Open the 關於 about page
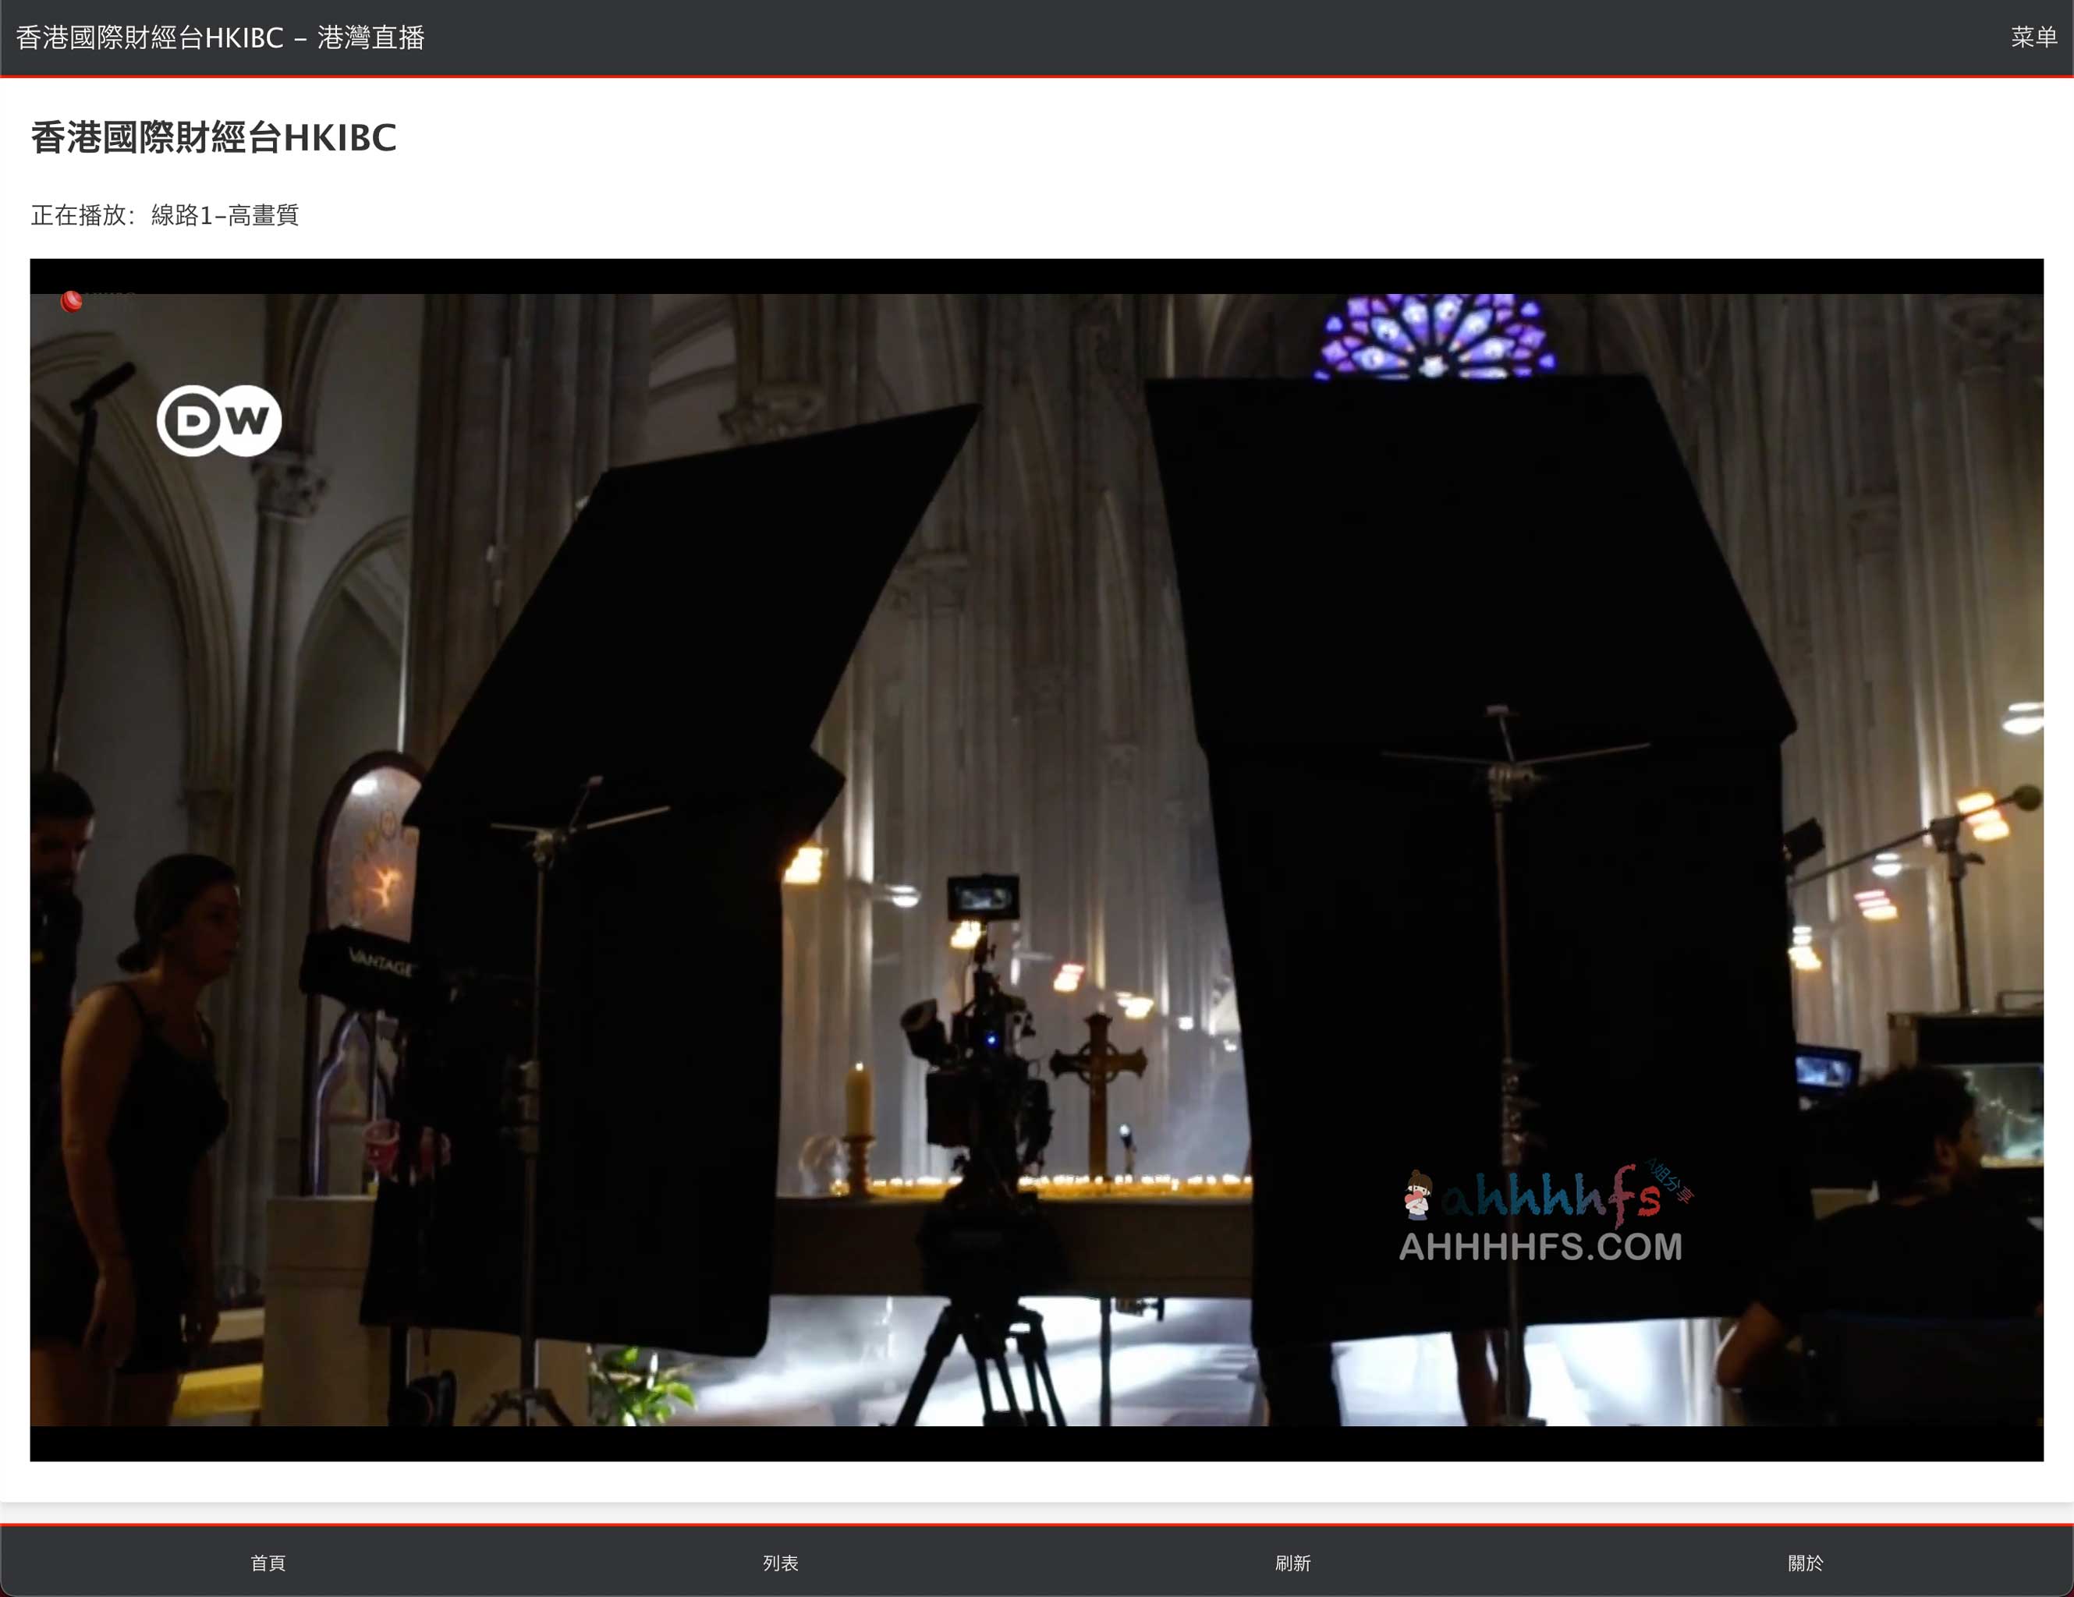Viewport: 2074px width, 1597px height. tap(1804, 1563)
